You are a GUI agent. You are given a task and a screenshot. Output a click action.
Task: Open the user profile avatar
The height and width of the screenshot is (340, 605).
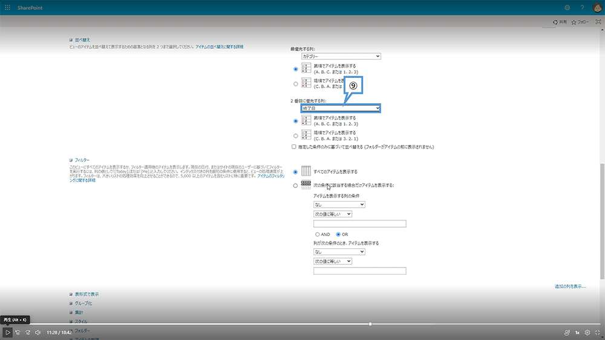click(597, 7)
